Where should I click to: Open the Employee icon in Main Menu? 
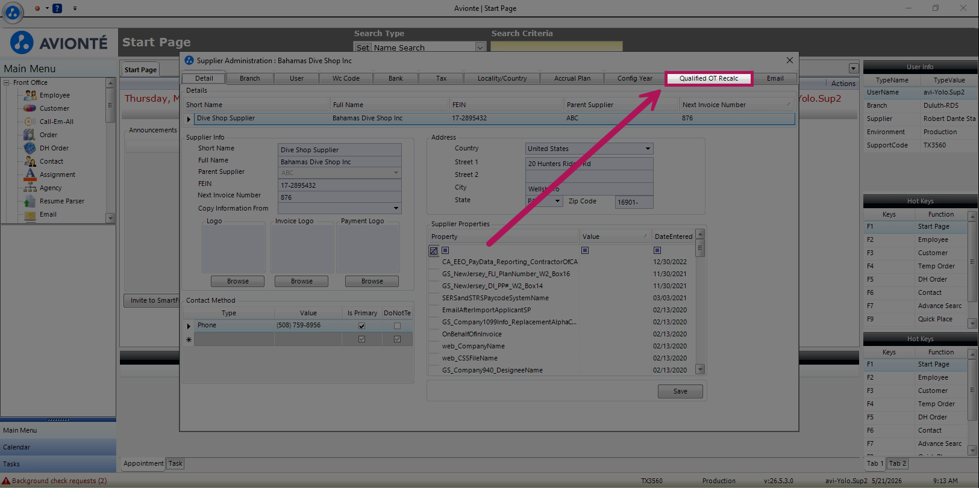coord(30,95)
